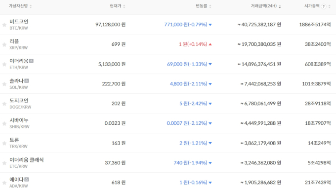This screenshot has width=336, height=191.
Task: Select the DOGE/KRW ticker text
Action: [x=20, y=107]
